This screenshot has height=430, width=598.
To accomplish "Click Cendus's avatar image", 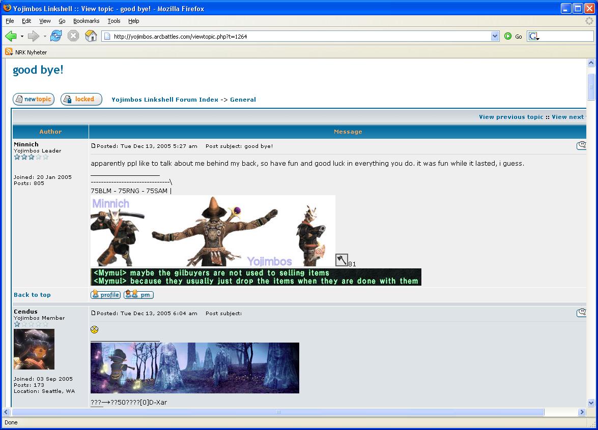I will [x=34, y=349].
